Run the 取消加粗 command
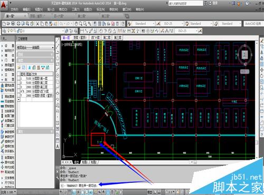Screen dimensions: 264x195 pyautogui.click(x=8, y=172)
